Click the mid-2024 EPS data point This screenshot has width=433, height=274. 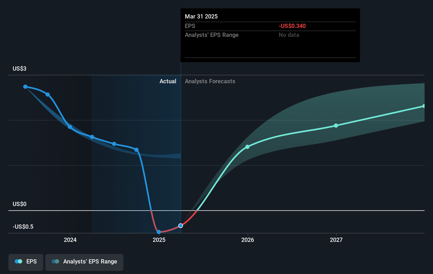click(x=114, y=144)
